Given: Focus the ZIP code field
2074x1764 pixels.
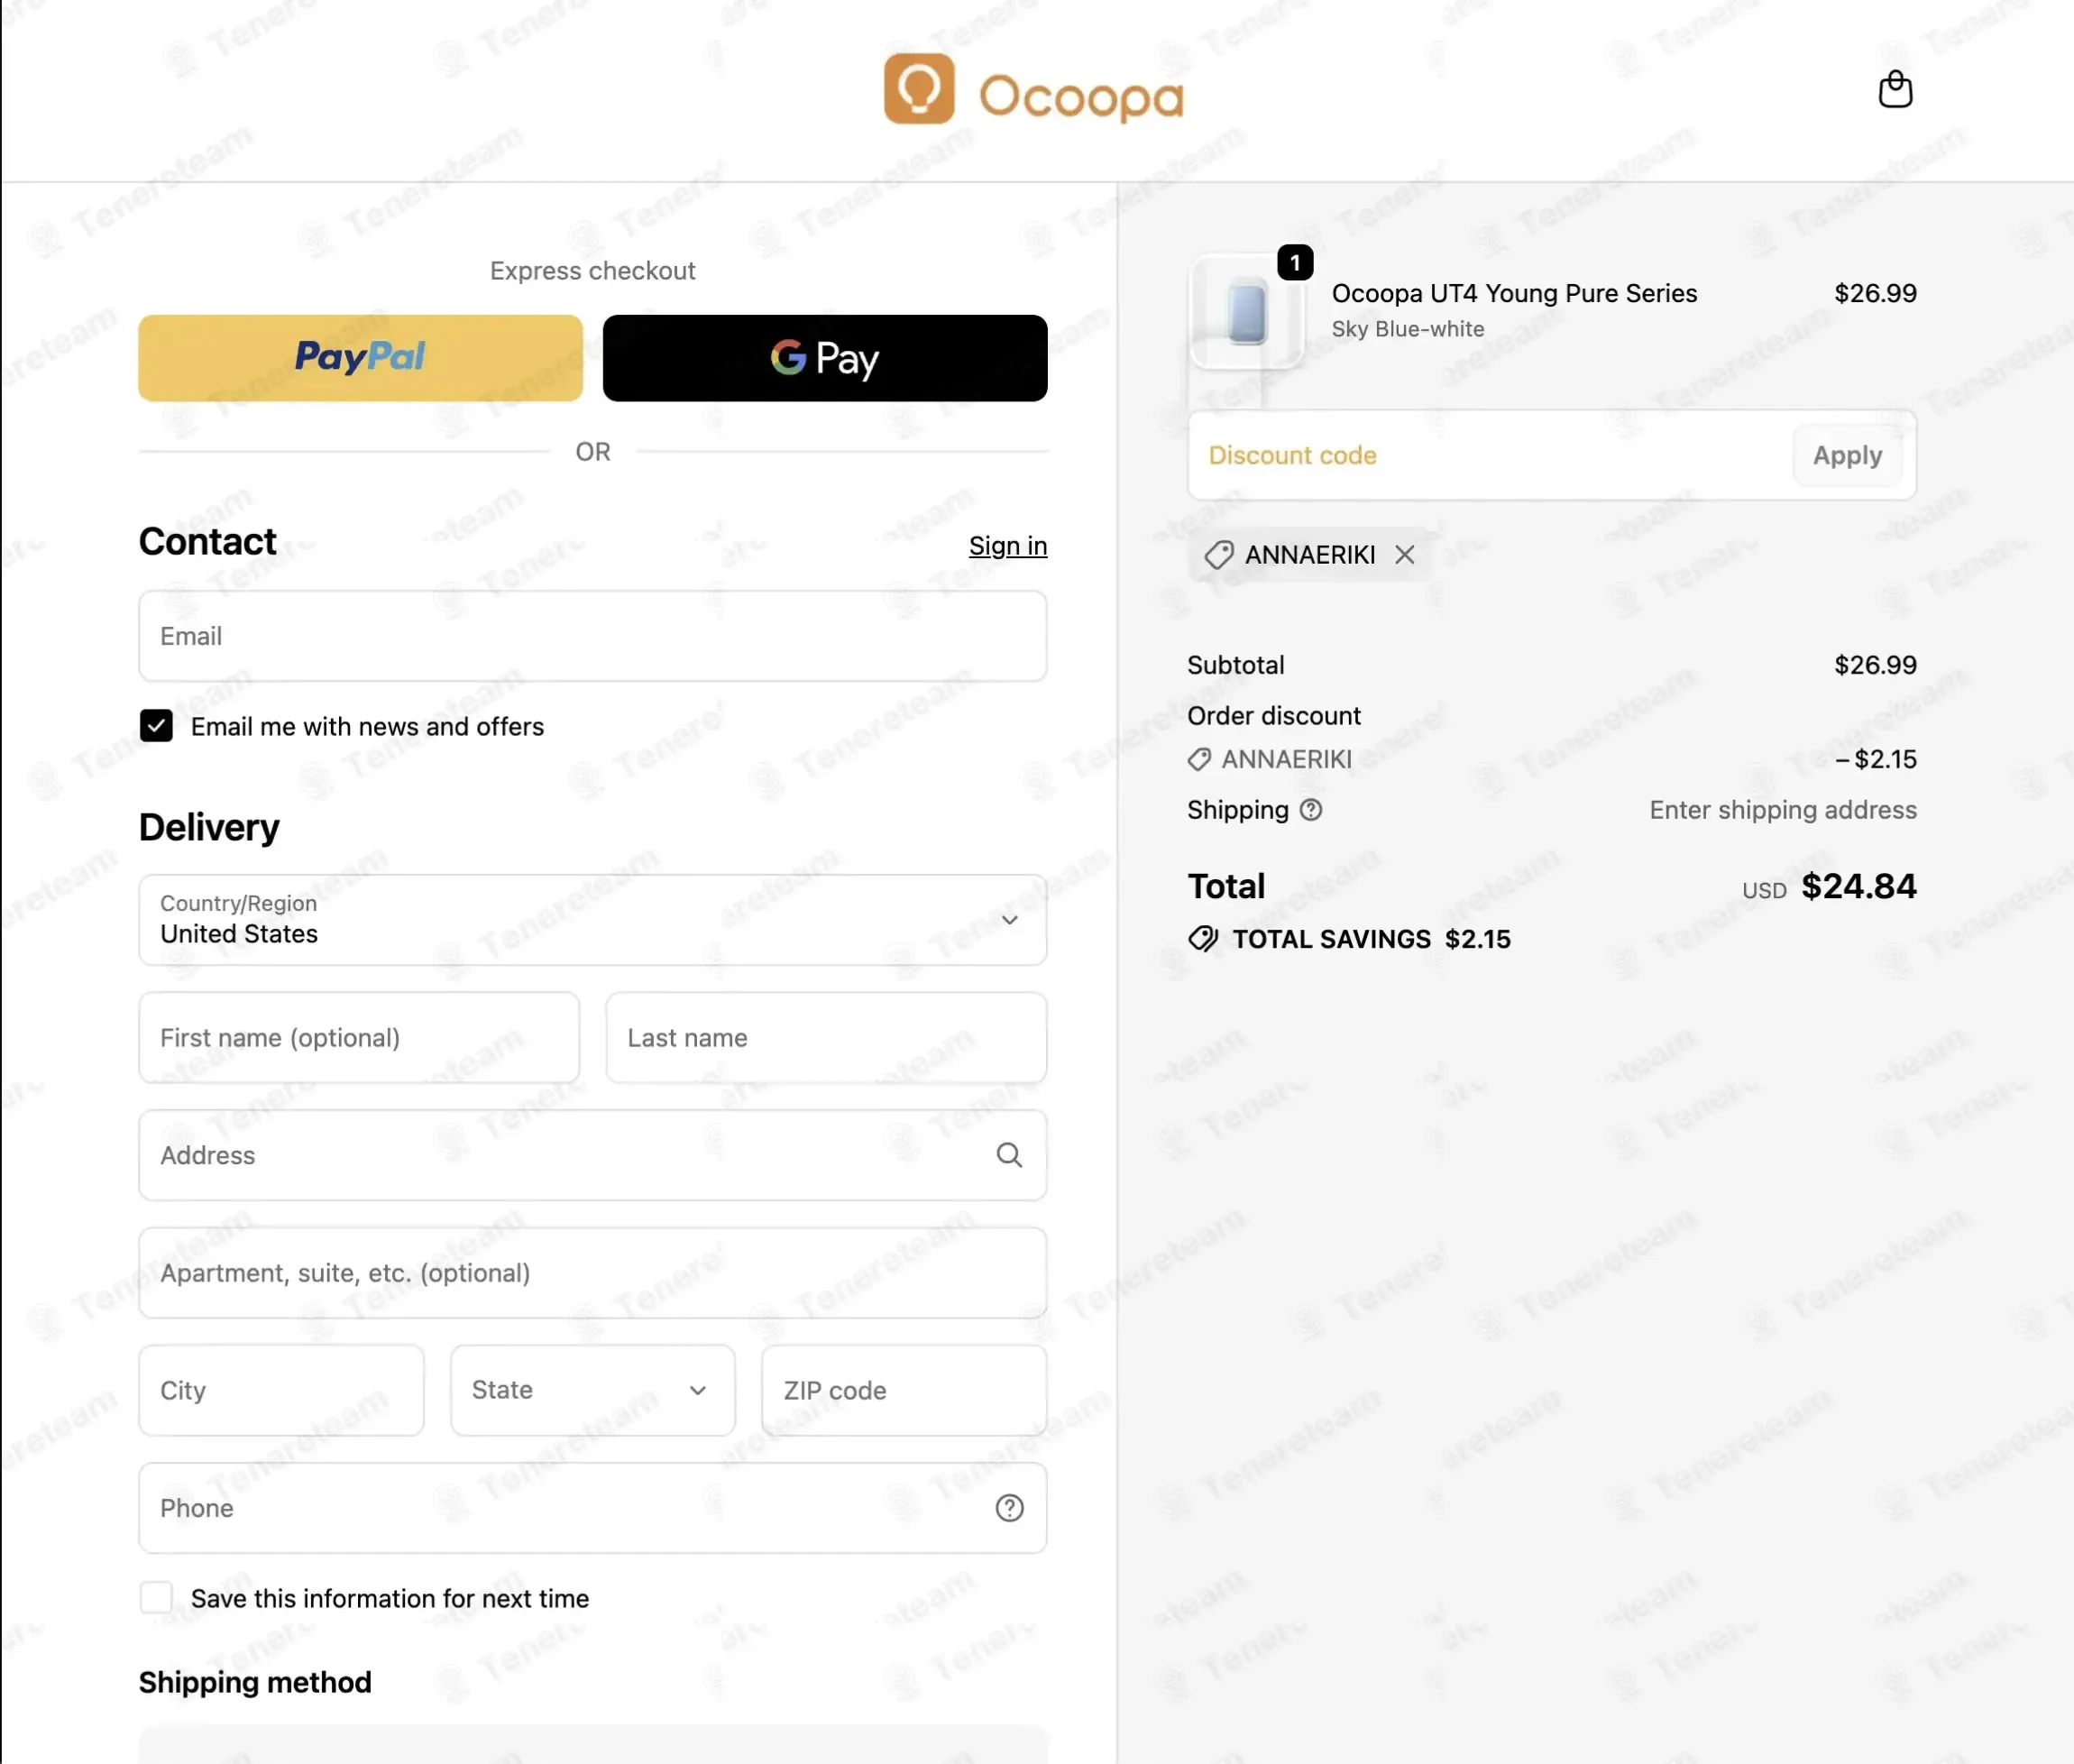Looking at the screenshot, I should [903, 1390].
